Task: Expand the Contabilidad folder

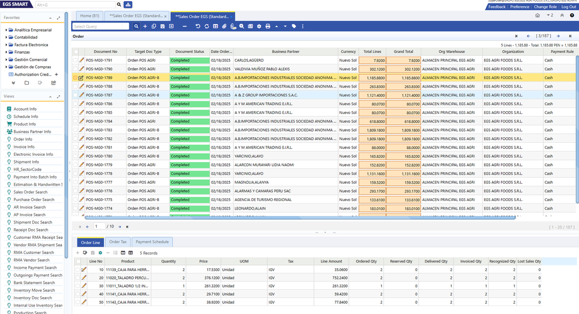Action: point(6,37)
